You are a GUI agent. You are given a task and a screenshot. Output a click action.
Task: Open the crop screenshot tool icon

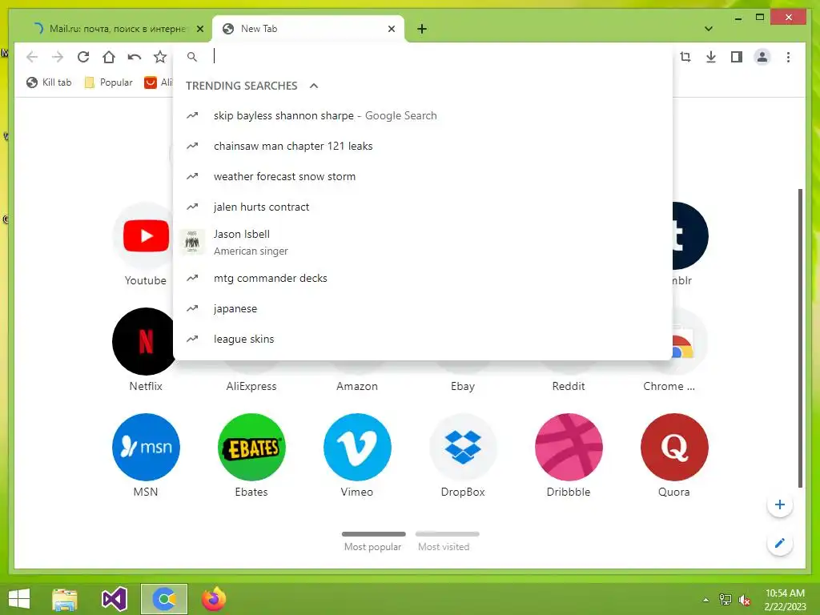pos(685,57)
